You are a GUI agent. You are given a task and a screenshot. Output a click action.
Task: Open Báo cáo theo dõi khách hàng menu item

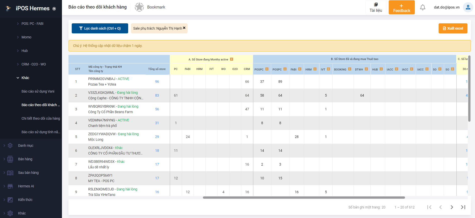coord(41,105)
